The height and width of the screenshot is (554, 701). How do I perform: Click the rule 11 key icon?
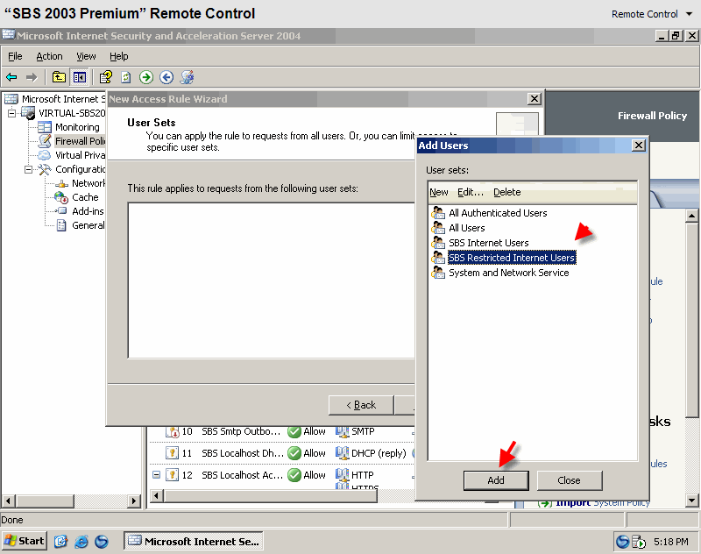click(172, 453)
